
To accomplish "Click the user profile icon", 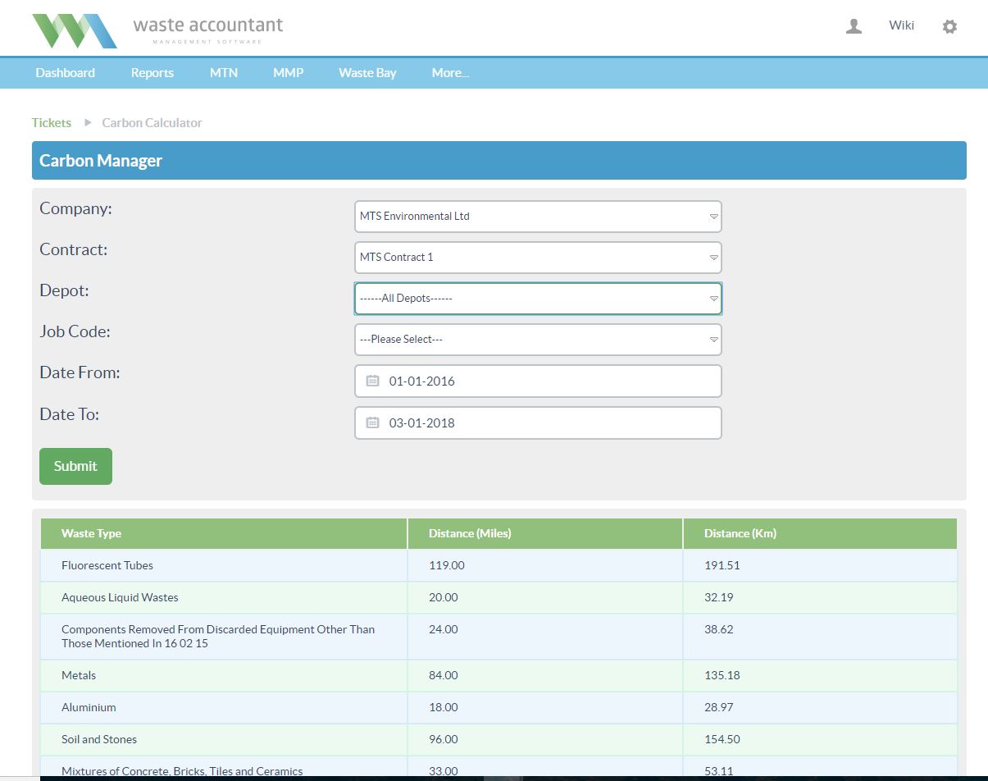I will tap(854, 26).
